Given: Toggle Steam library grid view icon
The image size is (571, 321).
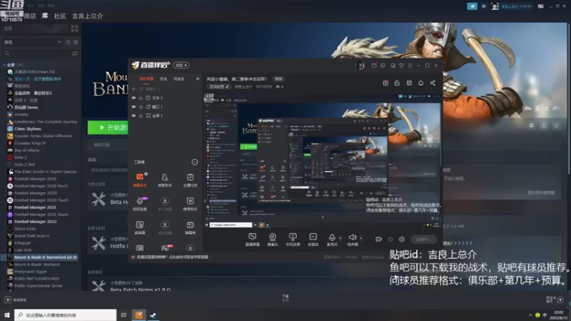Looking at the screenshot, I should (75, 28).
